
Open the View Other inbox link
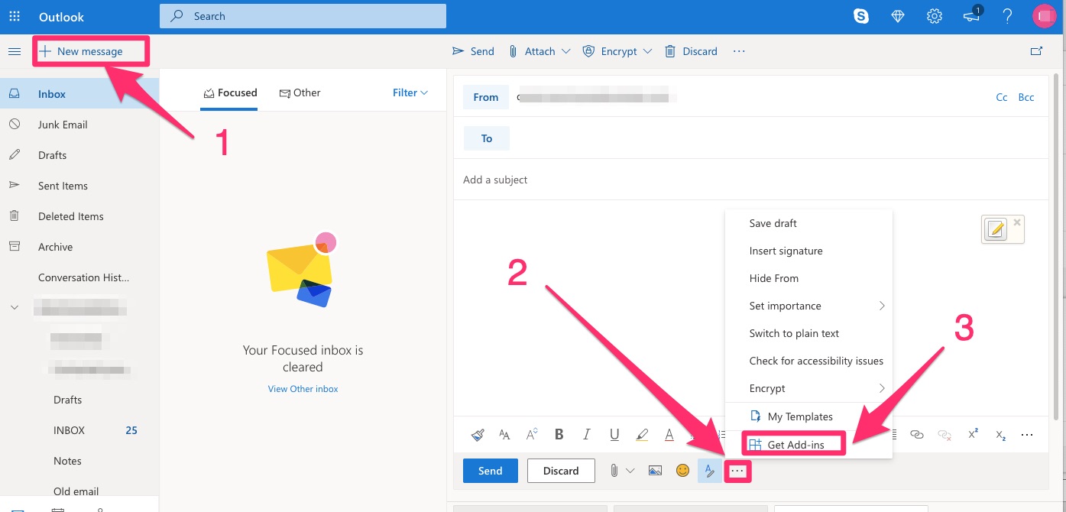(x=303, y=389)
